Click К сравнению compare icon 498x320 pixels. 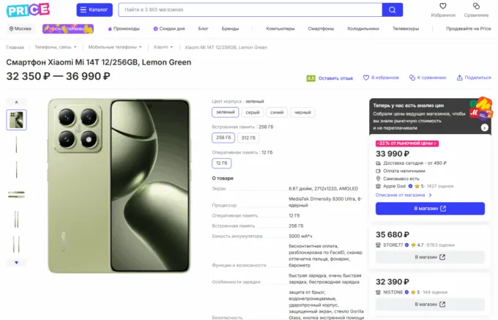(412, 78)
